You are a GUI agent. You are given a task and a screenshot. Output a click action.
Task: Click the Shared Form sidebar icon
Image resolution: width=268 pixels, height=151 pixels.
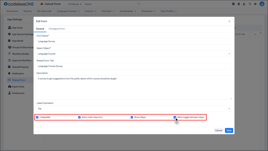tap(9, 80)
